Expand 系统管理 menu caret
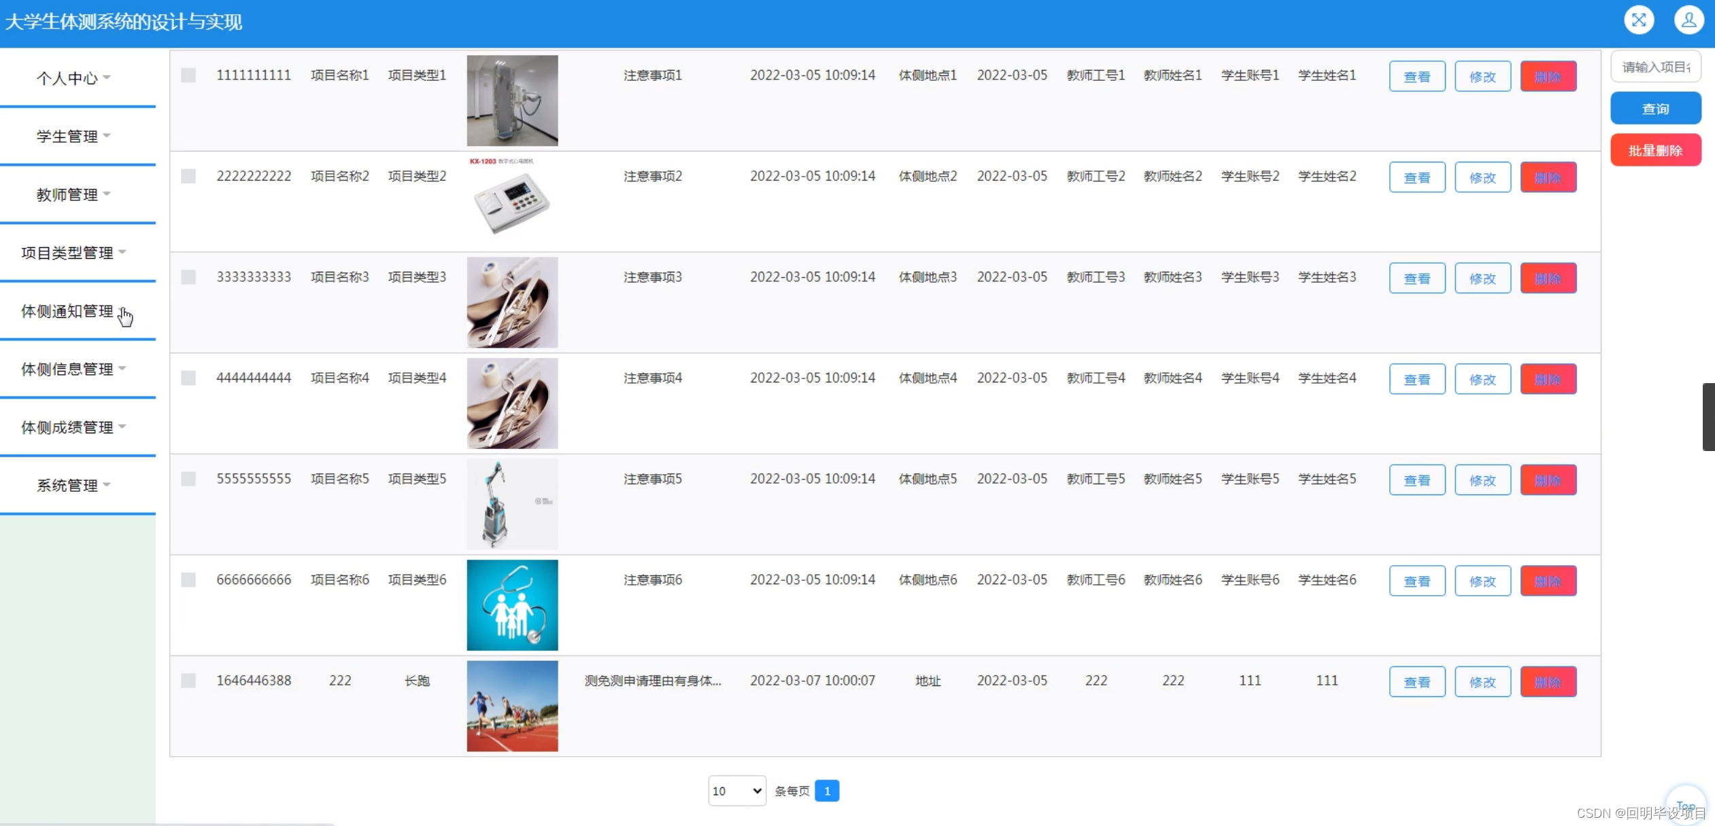Screen dimensions: 1715x826 pyautogui.click(x=107, y=485)
